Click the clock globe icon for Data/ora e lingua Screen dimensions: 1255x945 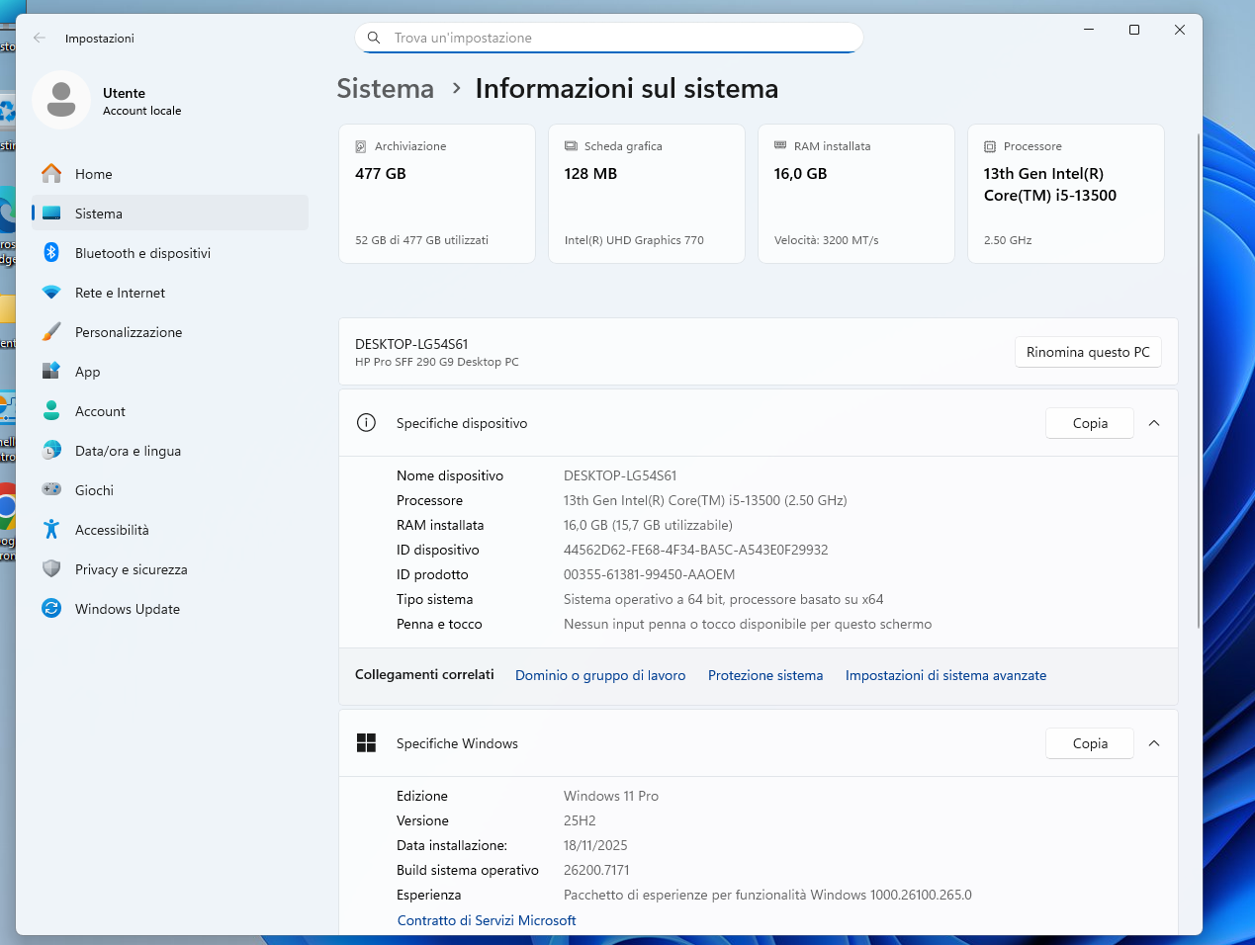(x=51, y=451)
